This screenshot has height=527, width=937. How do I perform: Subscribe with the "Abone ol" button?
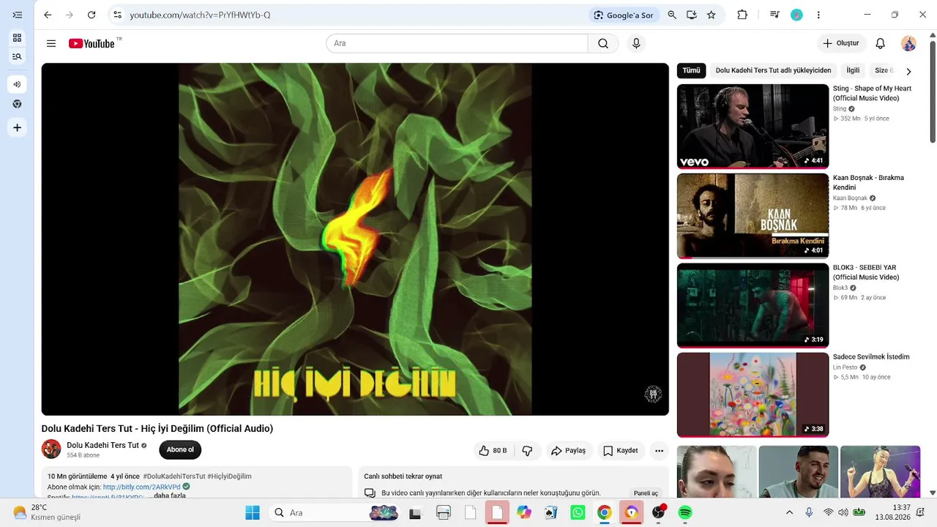pyautogui.click(x=180, y=449)
